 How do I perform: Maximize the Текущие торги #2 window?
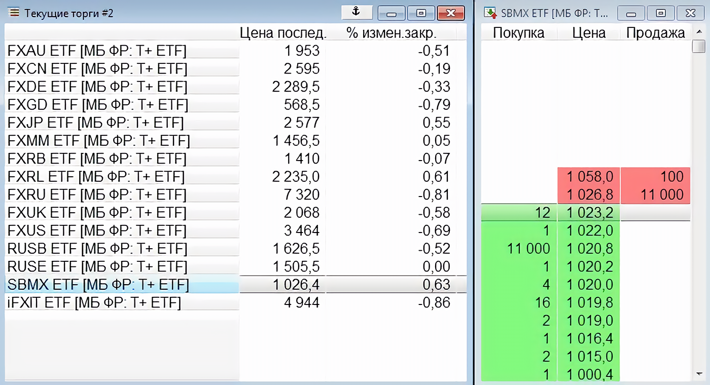pos(421,13)
